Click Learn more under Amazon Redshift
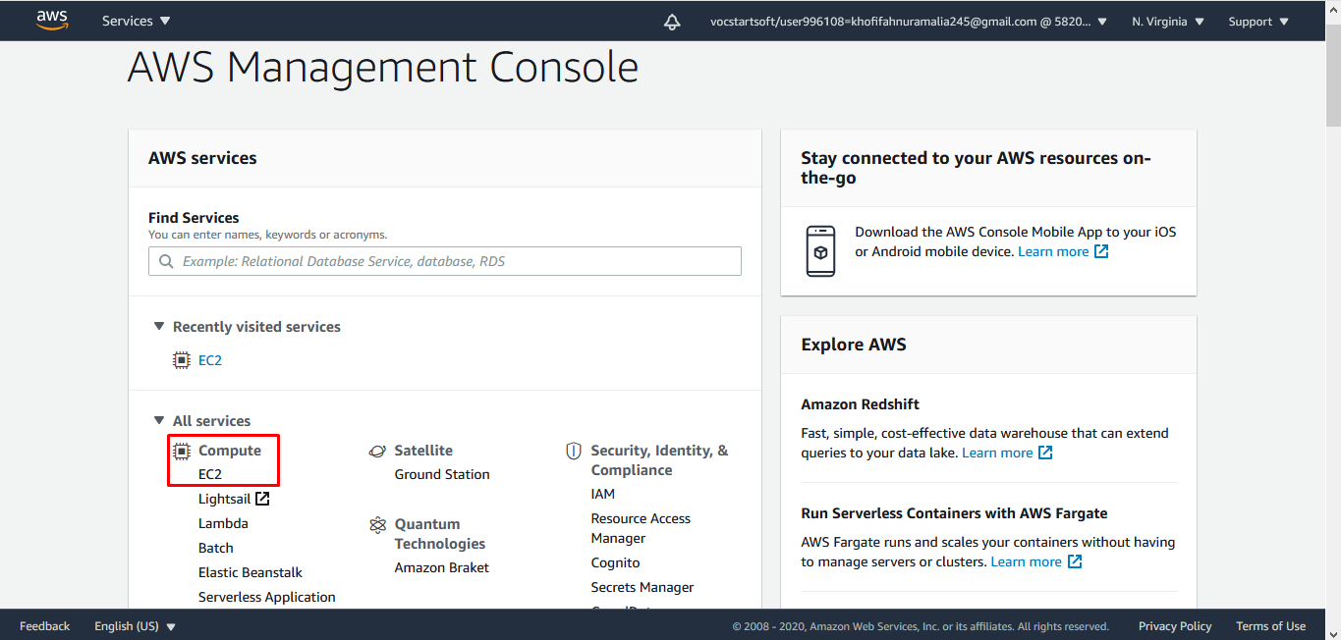Viewport: 1341px width, 640px height. 997,453
